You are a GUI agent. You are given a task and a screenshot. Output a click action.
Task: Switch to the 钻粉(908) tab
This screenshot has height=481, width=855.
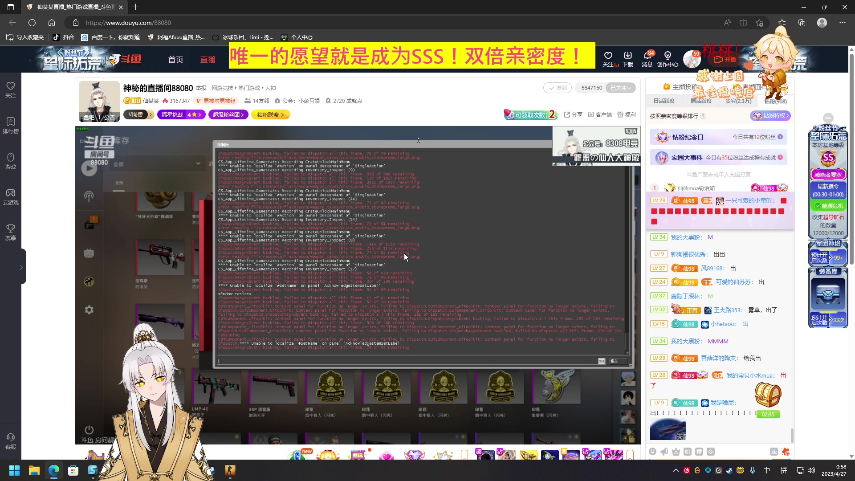[x=775, y=101]
